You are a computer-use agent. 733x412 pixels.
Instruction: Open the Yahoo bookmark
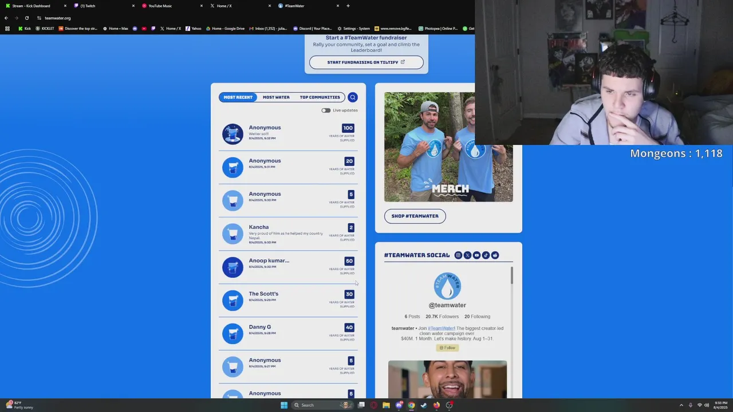pyautogui.click(x=194, y=29)
